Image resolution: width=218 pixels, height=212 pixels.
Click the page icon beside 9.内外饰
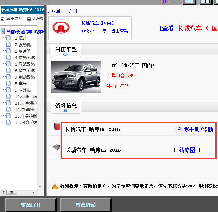9,90
